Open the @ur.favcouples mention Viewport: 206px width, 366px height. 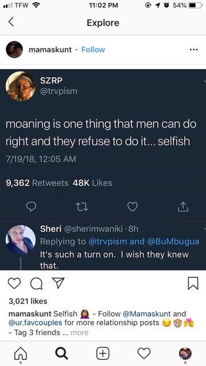35,323
